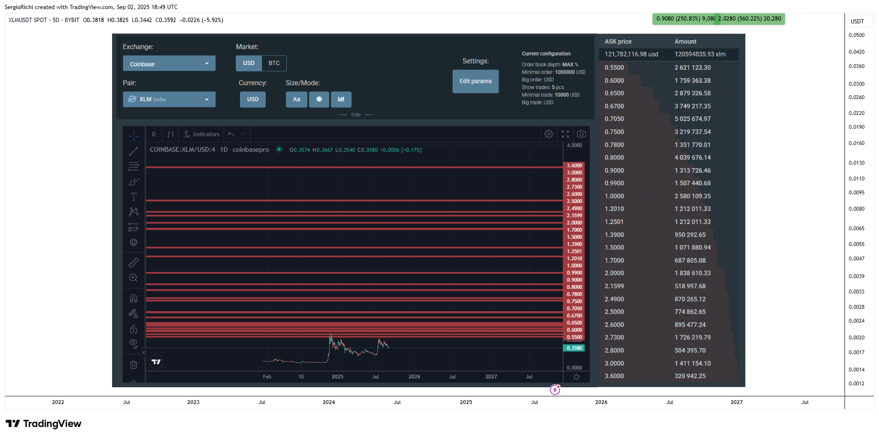Image resolution: width=879 pixels, height=438 pixels.
Task: Click the chart axis settings gear at bottom-right
Action: (x=576, y=377)
